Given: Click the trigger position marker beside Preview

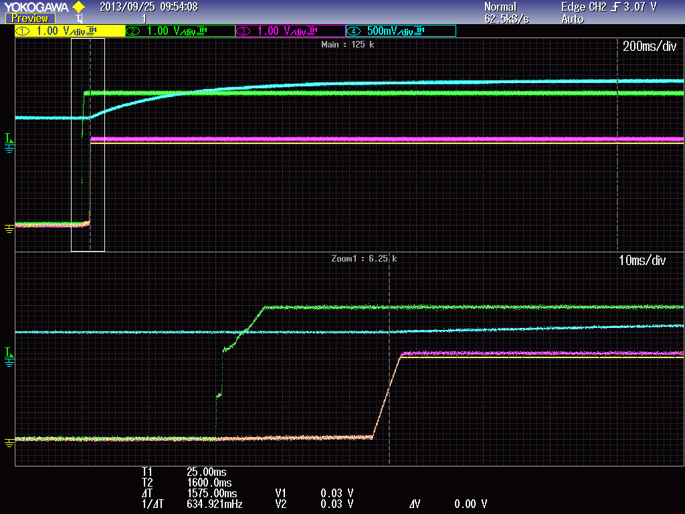Looking at the screenshot, I should [x=79, y=19].
